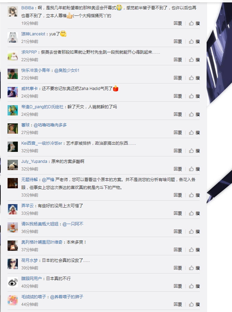Viewport: 232px width, 312px height.
Task: Reply to 奥列格叶甫盖尼叶维奇's comment
Action: (x=178, y=250)
